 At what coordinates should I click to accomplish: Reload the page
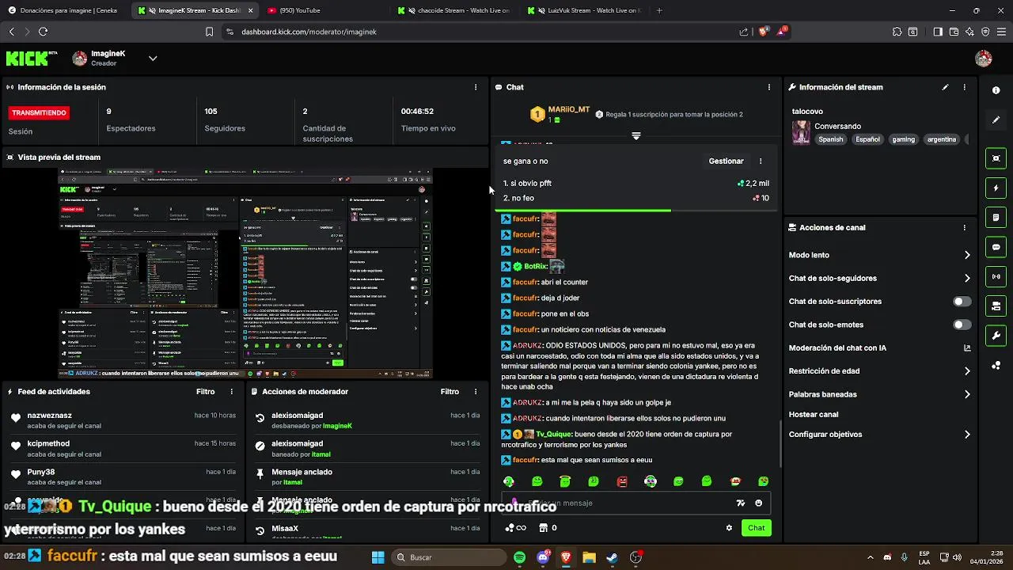43,32
